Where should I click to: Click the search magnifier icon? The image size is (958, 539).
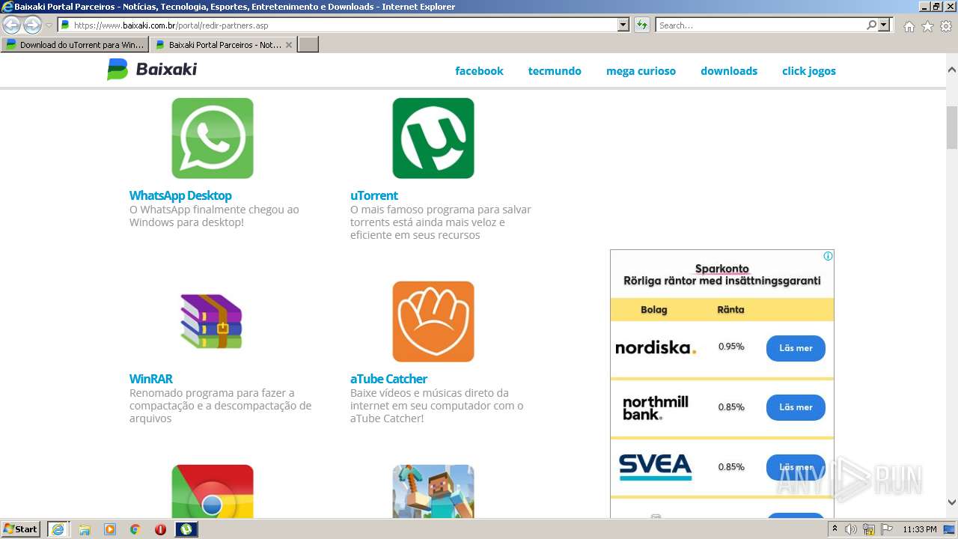pyautogui.click(x=871, y=25)
